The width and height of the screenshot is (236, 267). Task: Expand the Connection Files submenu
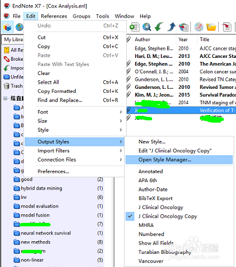tap(75, 160)
